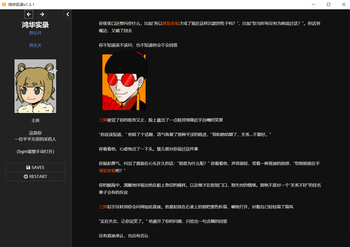Turn music on via 音乐开
Image resolution: width=350 pixels, height=247 pixels.
click(35, 33)
